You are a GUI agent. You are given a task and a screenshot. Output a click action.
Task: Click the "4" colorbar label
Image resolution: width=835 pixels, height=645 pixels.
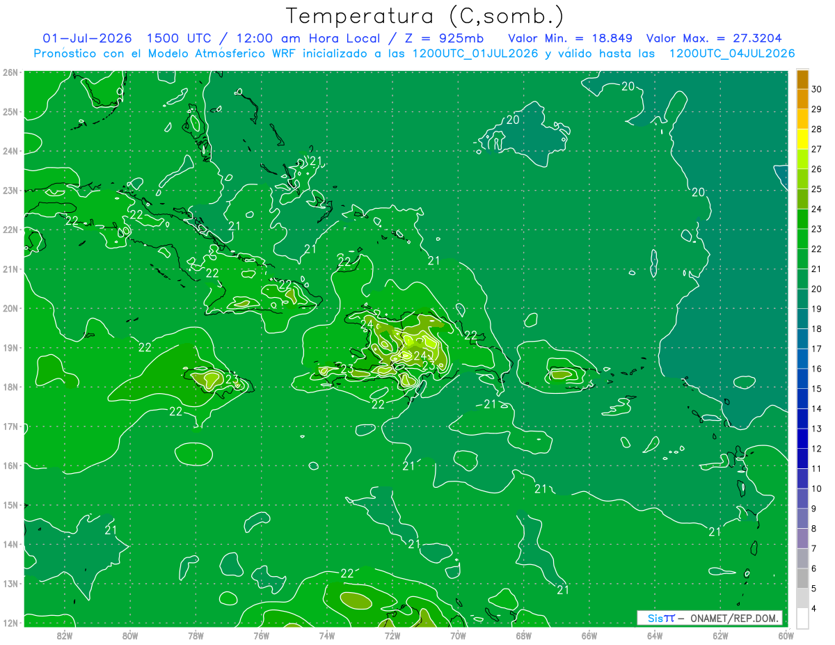pyautogui.click(x=814, y=609)
